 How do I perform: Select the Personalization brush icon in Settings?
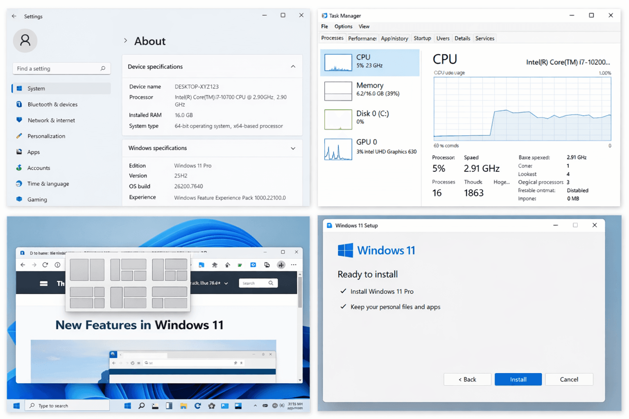(x=19, y=136)
